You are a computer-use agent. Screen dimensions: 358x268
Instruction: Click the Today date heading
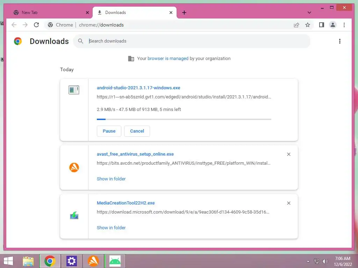point(67,69)
